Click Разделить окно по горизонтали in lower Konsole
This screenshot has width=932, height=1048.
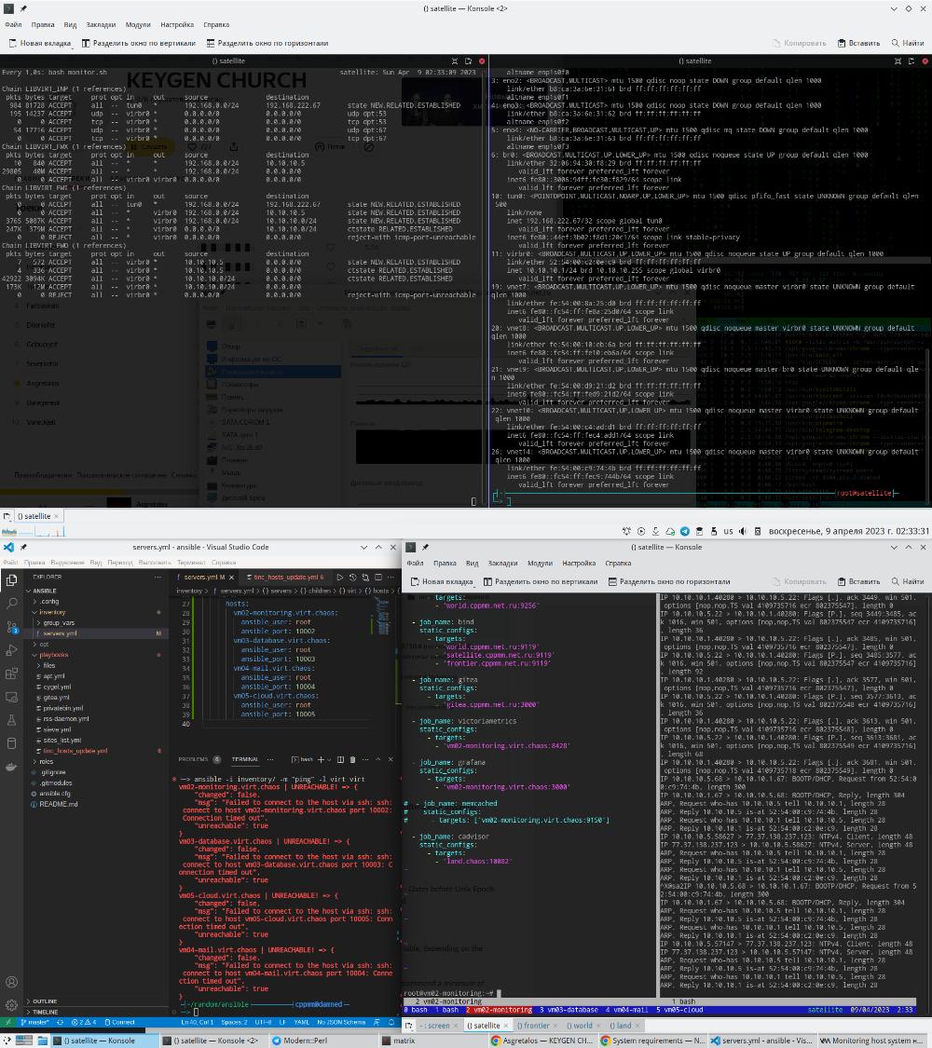(668, 581)
